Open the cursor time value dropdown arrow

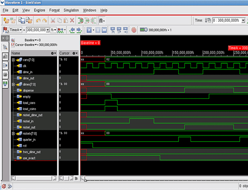point(48,30)
